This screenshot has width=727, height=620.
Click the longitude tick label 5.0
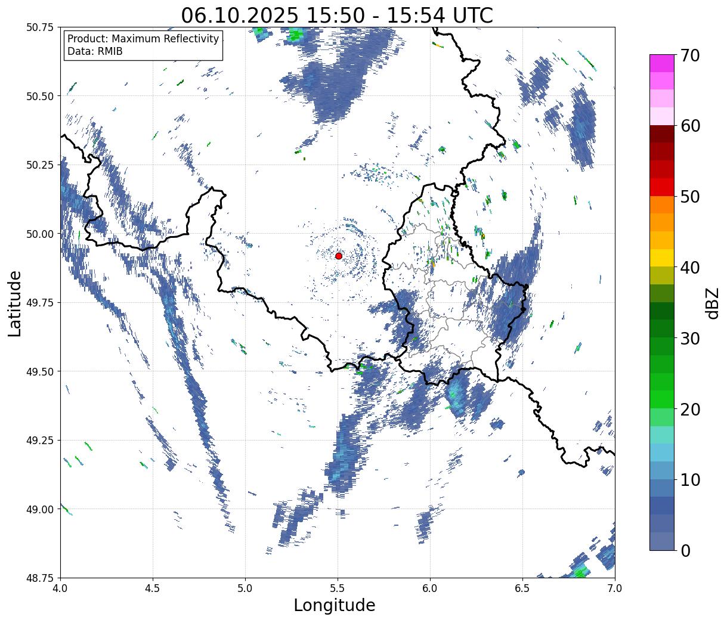(245, 588)
